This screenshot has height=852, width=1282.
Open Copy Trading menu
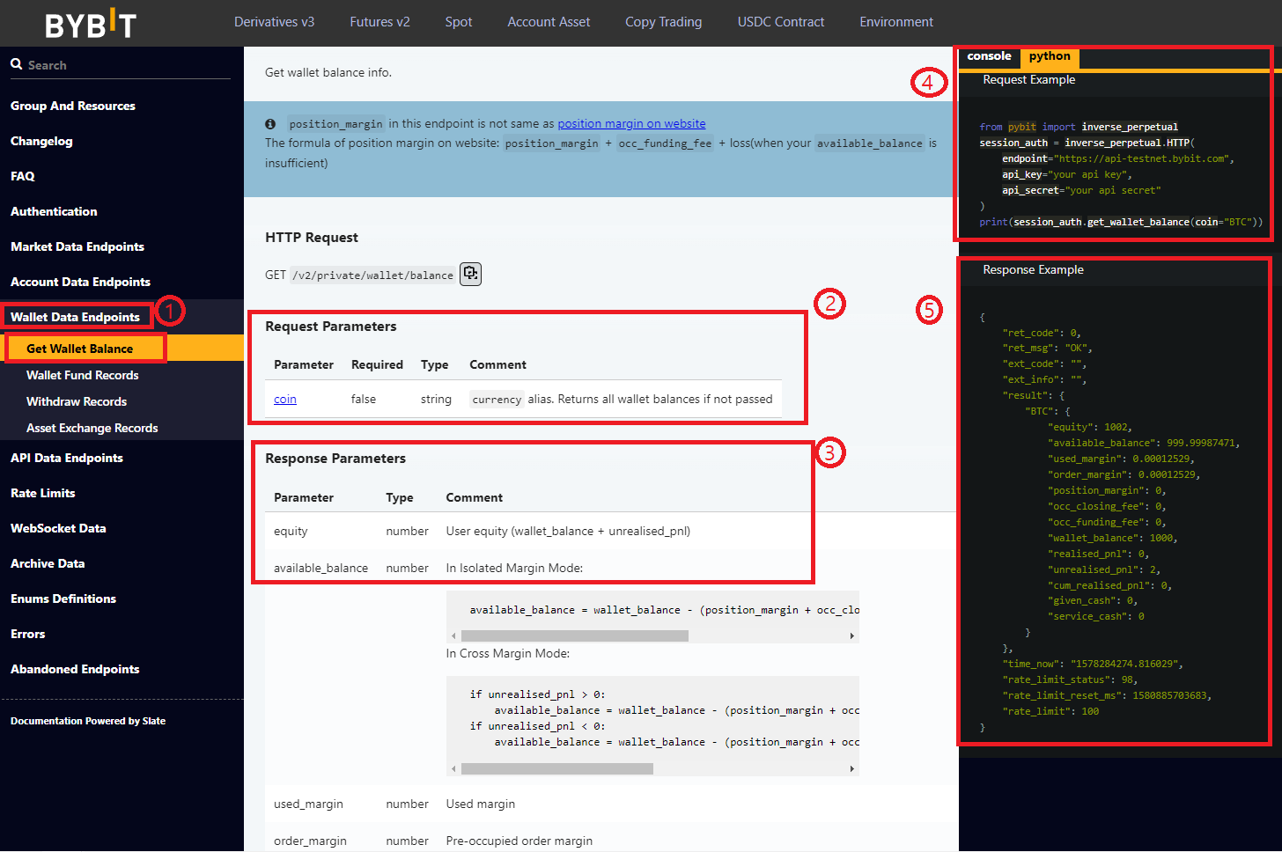664,22
